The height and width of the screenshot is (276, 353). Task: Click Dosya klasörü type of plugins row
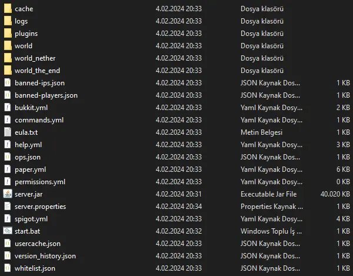[262, 34]
